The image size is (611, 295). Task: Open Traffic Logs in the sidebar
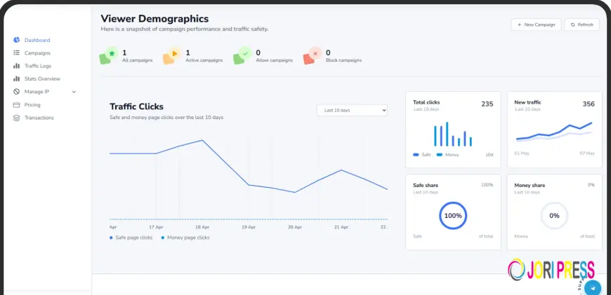(38, 66)
